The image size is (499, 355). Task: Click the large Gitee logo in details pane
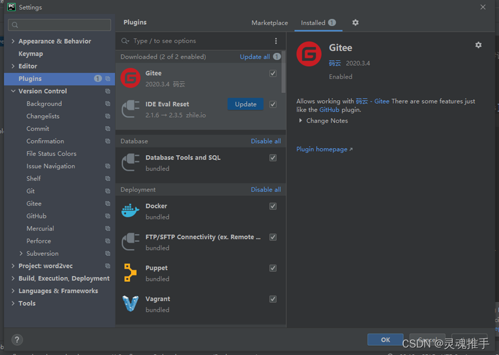click(x=309, y=54)
